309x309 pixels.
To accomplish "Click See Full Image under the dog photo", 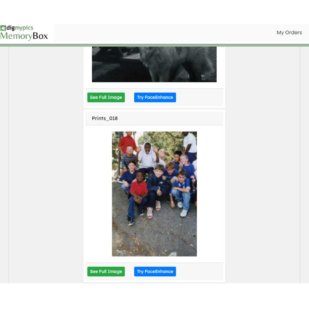I will (x=106, y=98).
